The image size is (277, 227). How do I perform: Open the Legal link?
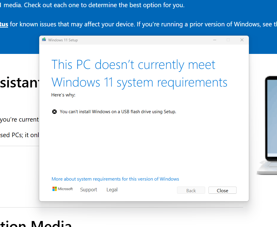(112, 190)
